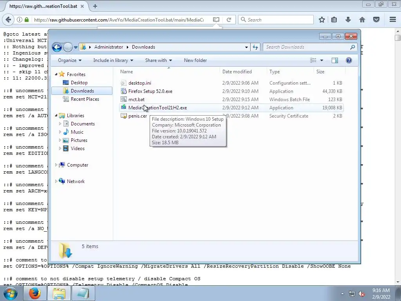Open the address bar history dropdown
Screen dimensions: 401x301
point(246,47)
